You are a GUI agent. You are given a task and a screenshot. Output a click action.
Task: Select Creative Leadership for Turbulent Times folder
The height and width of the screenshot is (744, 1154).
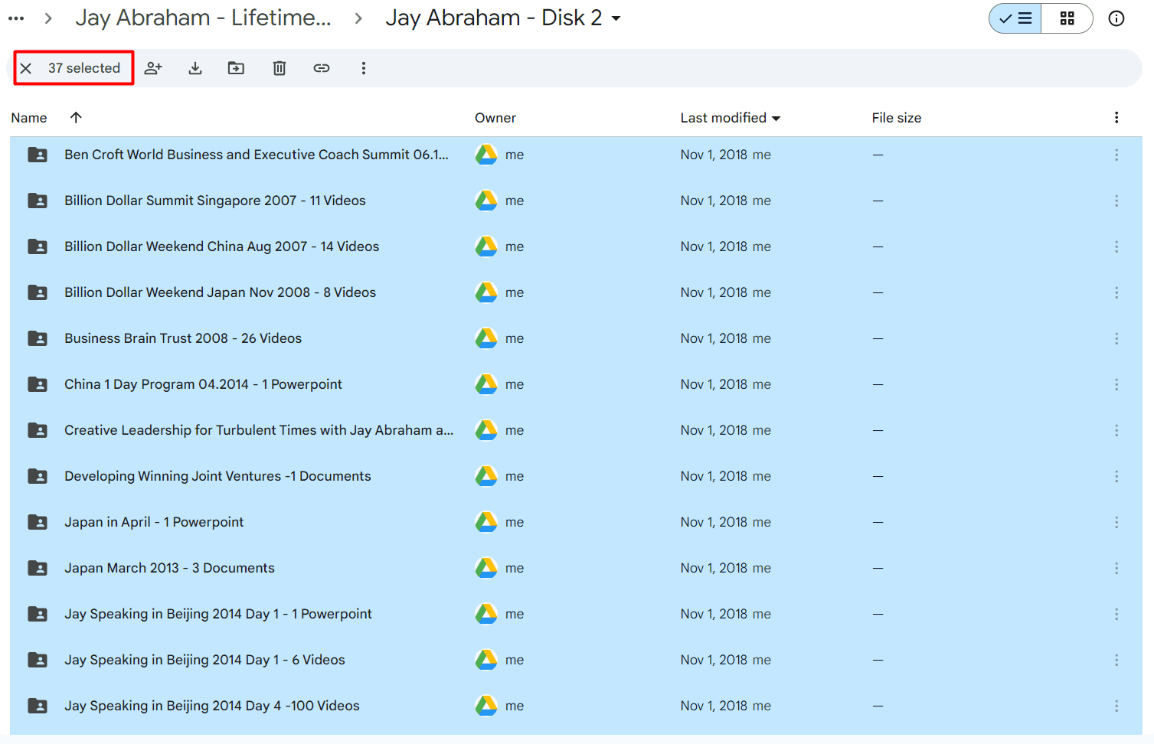point(576,430)
